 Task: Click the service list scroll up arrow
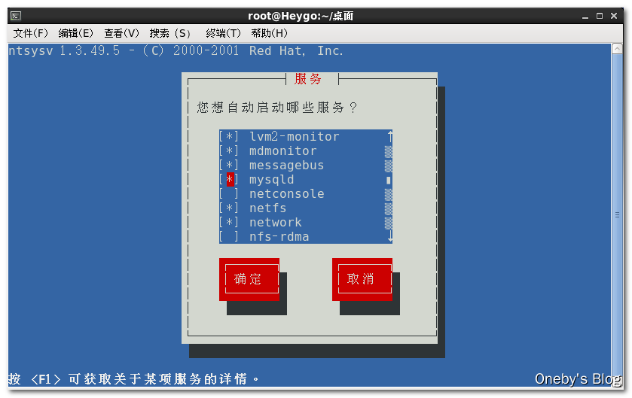point(389,137)
